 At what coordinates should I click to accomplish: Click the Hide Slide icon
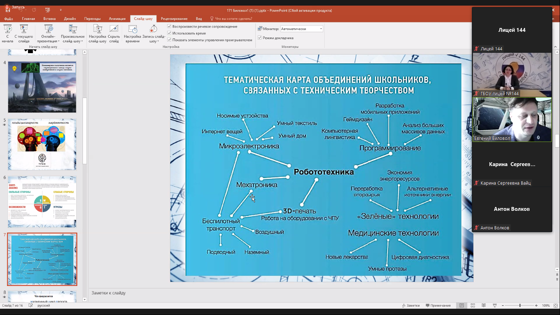(x=114, y=29)
